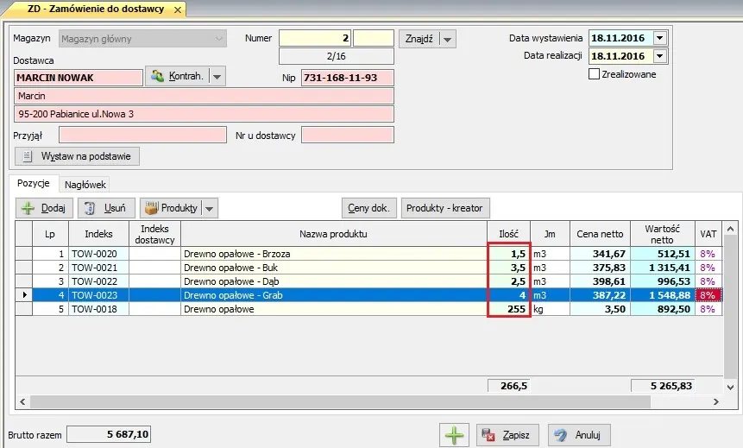The image size is (743, 448).
Task: Switch to the Nagłówek tab
Action: pyautogui.click(x=85, y=185)
